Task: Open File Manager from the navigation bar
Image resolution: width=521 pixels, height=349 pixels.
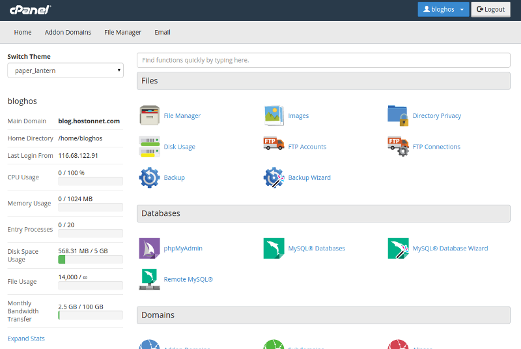Action: 122,32
